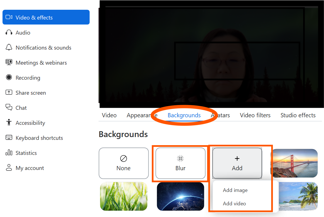The height and width of the screenshot is (217, 324).
Task: Open Video & effects settings
Action: pos(46,17)
